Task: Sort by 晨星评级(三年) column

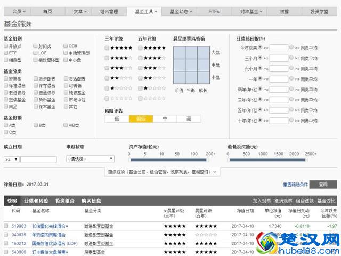Action: click(174, 213)
